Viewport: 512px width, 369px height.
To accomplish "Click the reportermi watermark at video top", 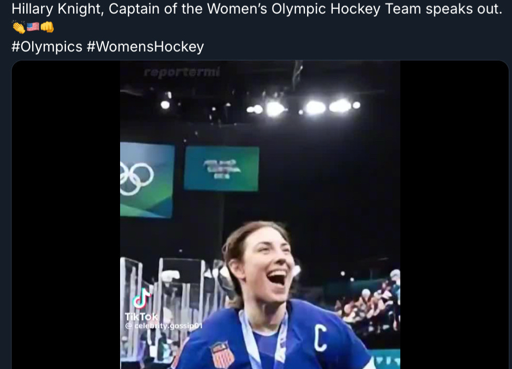I will [x=182, y=72].
